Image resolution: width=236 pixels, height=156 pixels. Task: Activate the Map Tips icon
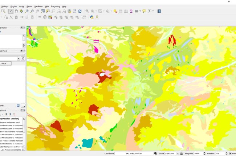(x=144, y=11)
